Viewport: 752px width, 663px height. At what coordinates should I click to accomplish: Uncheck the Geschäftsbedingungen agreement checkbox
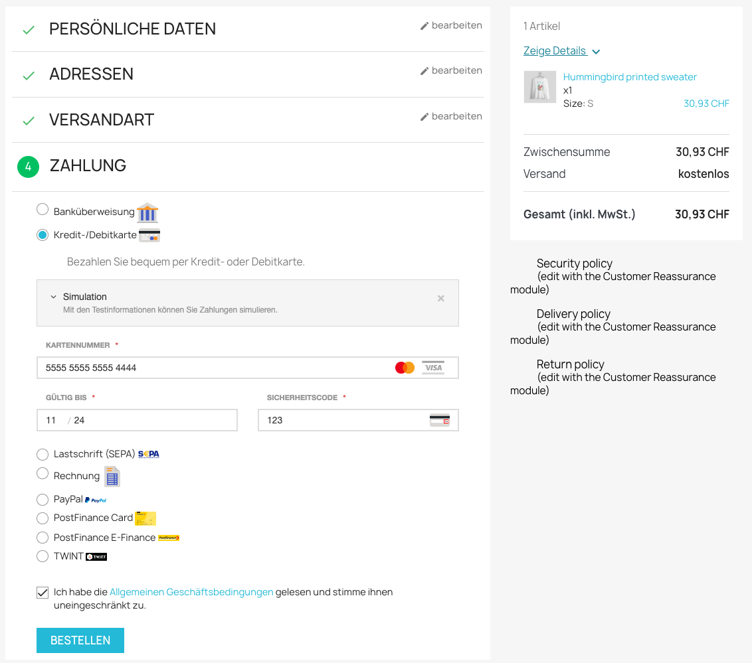(x=42, y=591)
